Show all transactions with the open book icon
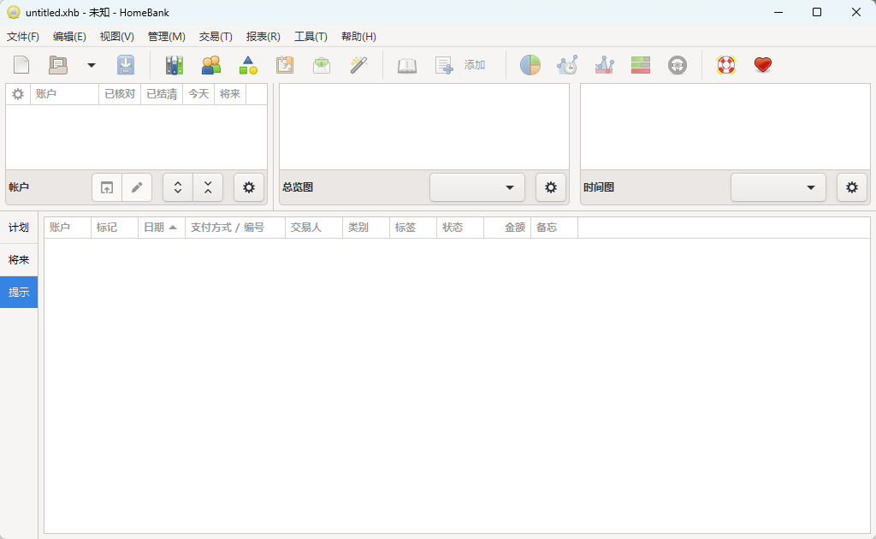876x539 pixels. click(406, 65)
